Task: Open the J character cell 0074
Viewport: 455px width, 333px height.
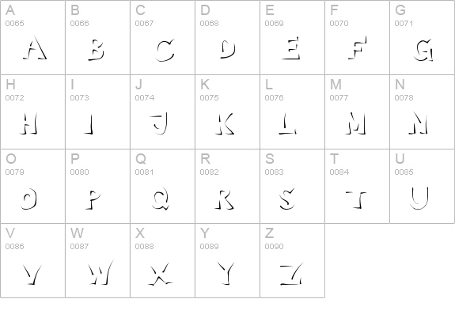Action: [163, 112]
